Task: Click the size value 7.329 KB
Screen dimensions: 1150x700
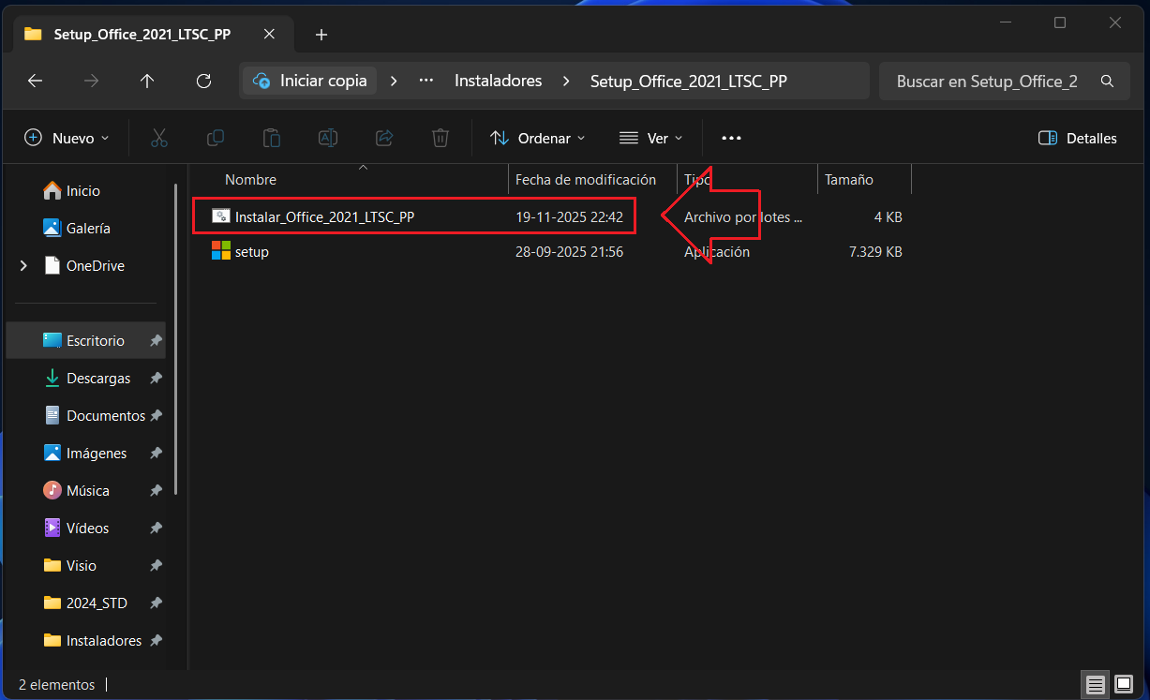Action: click(875, 252)
